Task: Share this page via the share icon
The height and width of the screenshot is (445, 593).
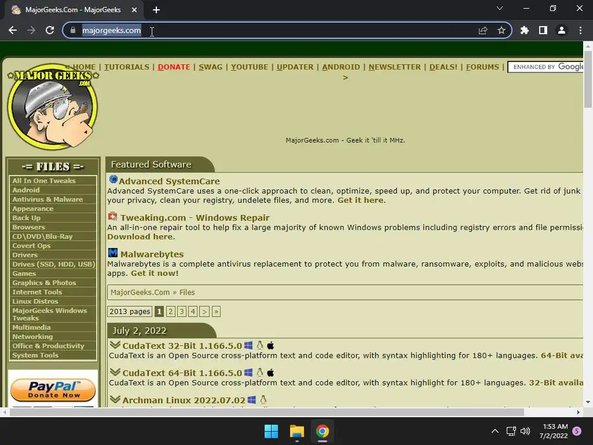Action: (483, 30)
